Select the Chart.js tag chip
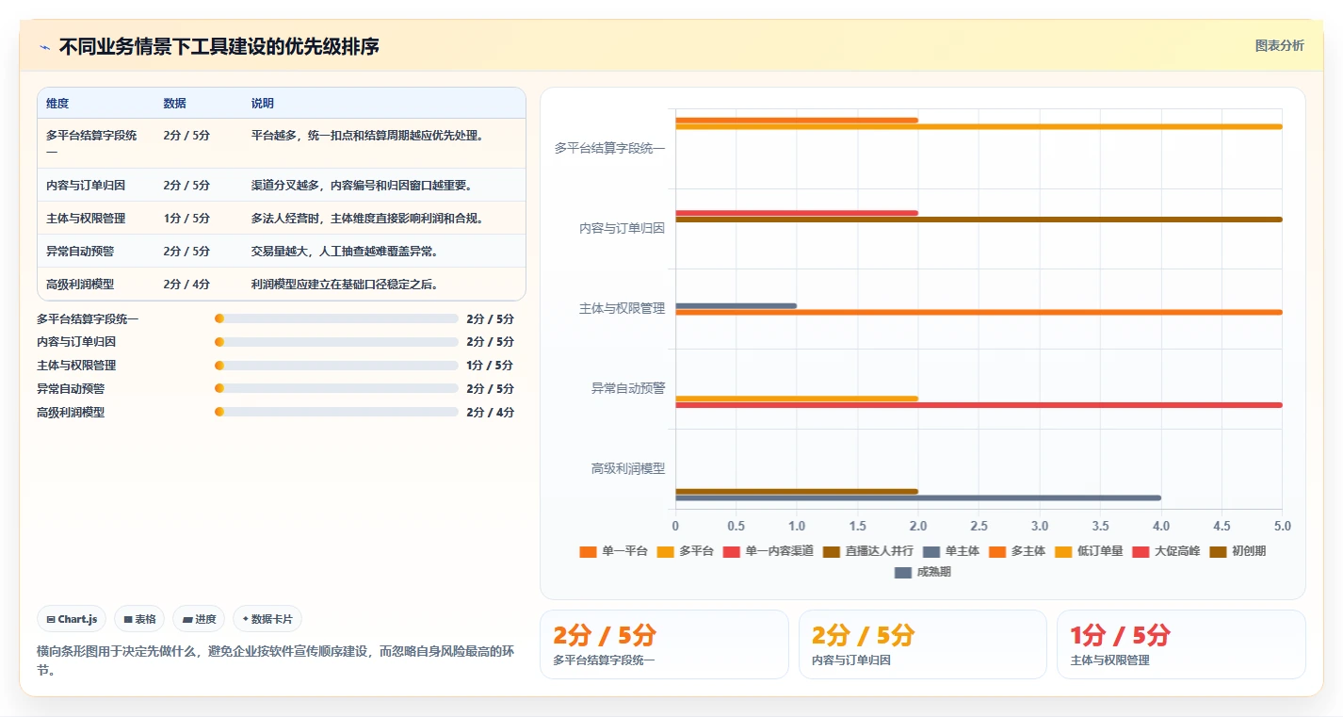 72,619
